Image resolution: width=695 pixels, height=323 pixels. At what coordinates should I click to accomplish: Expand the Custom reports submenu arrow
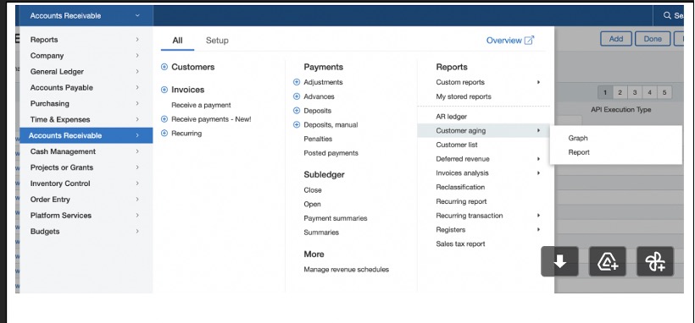(x=538, y=82)
